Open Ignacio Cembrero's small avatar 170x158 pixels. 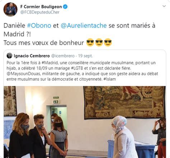[9, 56]
